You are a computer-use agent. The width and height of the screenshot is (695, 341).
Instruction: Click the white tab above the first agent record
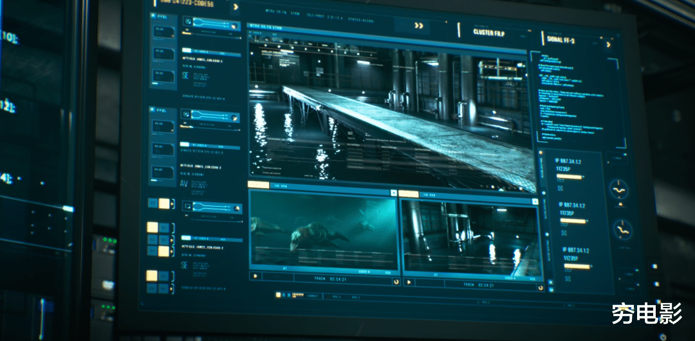(187, 51)
